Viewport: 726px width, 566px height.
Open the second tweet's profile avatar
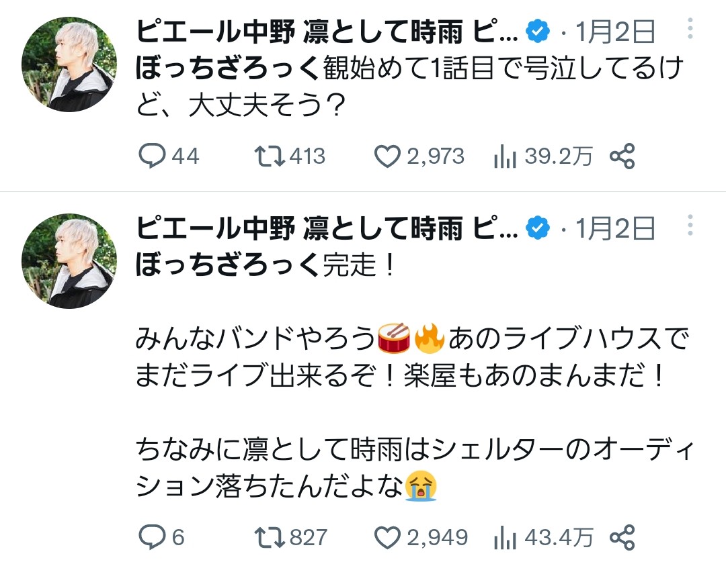69,261
